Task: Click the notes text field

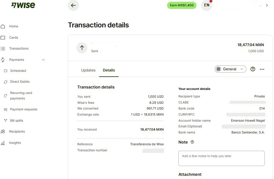Action: coord(221,158)
